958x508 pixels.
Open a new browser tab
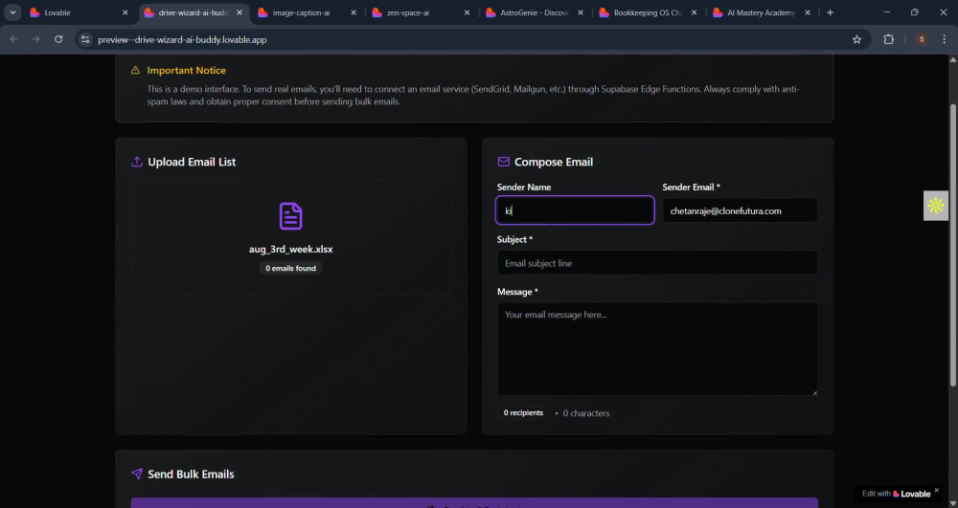pos(830,12)
